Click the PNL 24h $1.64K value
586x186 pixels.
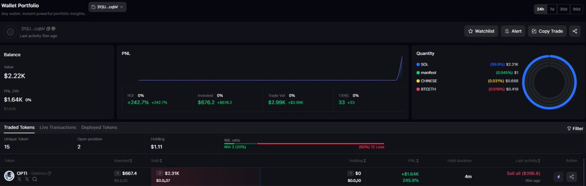click(x=14, y=100)
